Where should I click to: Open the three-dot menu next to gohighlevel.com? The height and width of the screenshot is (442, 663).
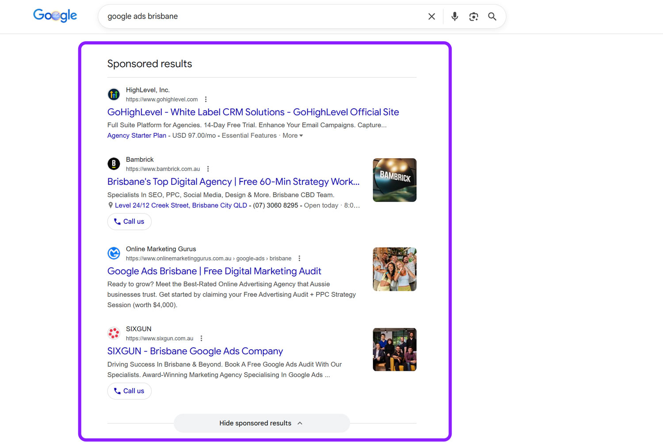206,99
